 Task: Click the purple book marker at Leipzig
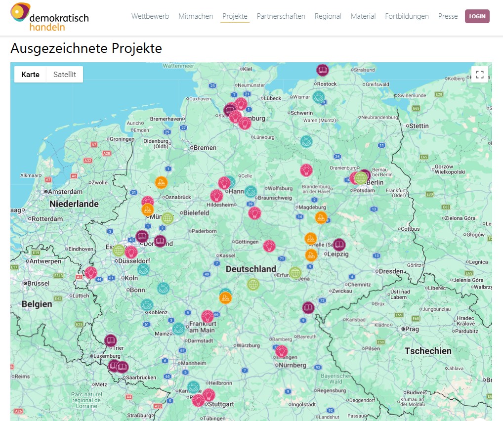pos(339,244)
